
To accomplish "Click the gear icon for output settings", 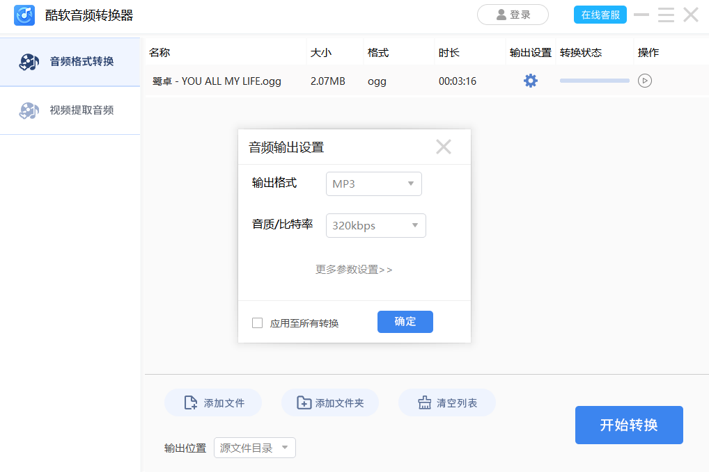I will coord(531,81).
